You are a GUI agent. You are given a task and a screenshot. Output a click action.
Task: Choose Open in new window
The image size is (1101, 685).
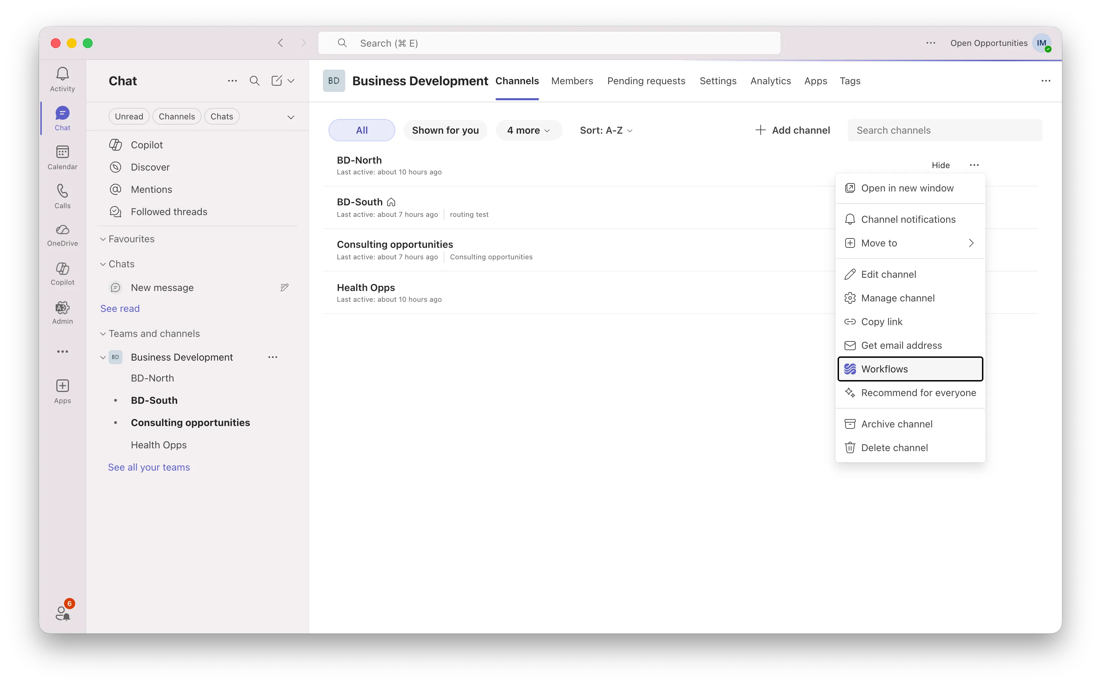pyautogui.click(x=910, y=188)
